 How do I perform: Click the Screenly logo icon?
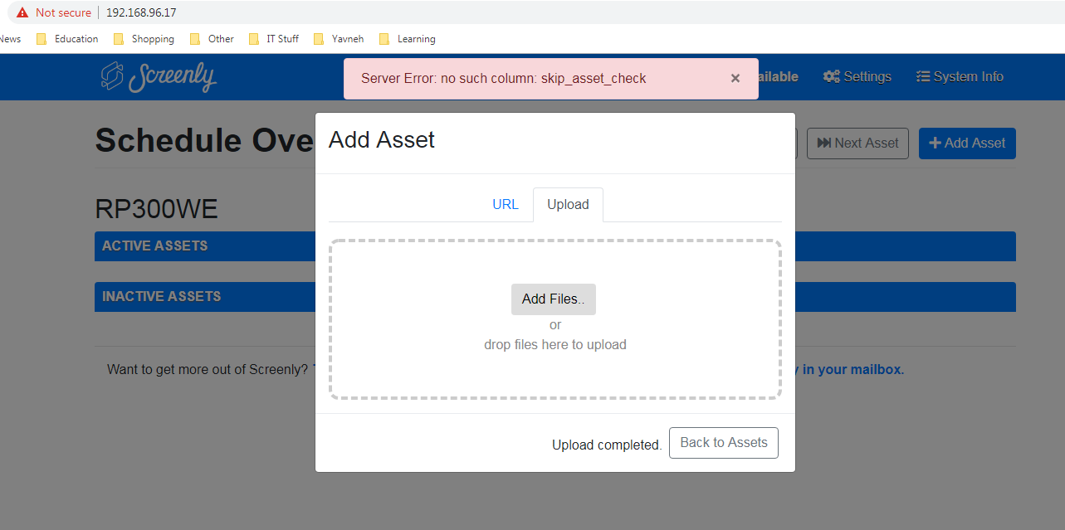[x=110, y=76]
